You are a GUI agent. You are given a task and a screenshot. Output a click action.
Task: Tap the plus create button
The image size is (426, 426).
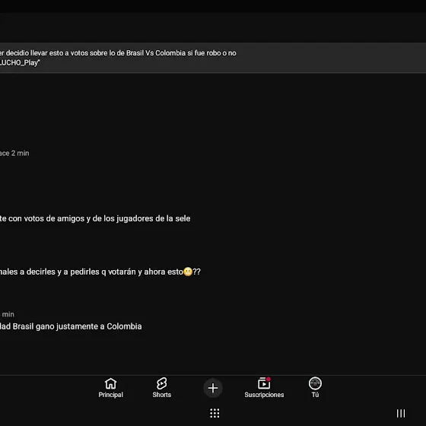coord(213,388)
